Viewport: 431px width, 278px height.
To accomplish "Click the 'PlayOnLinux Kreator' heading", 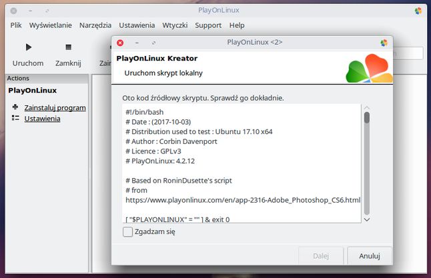I will 157,58.
